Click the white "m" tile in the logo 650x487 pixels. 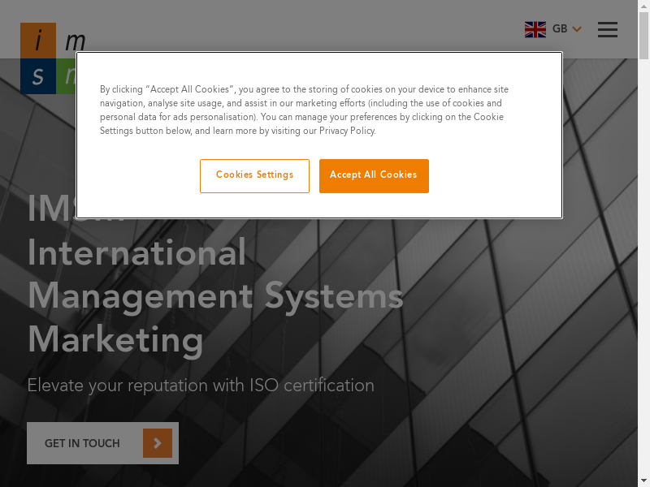(73, 40)
